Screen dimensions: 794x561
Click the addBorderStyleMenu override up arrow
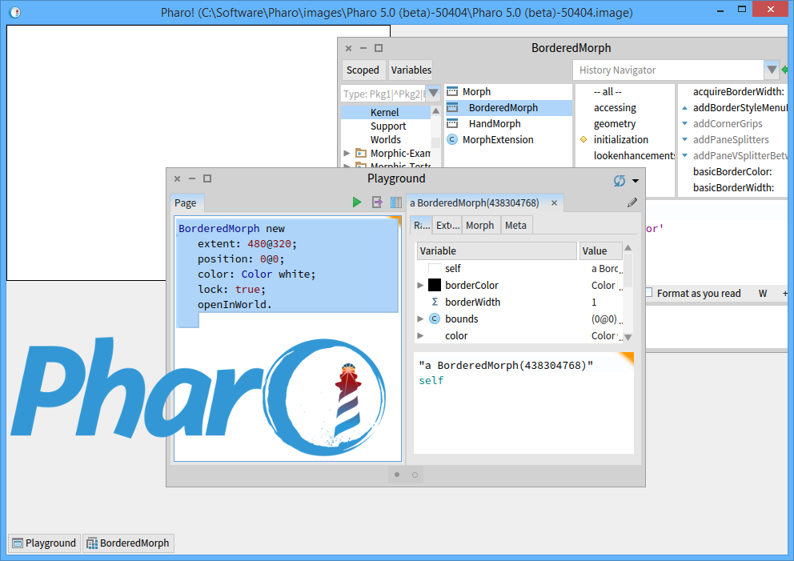coord(684,108)
